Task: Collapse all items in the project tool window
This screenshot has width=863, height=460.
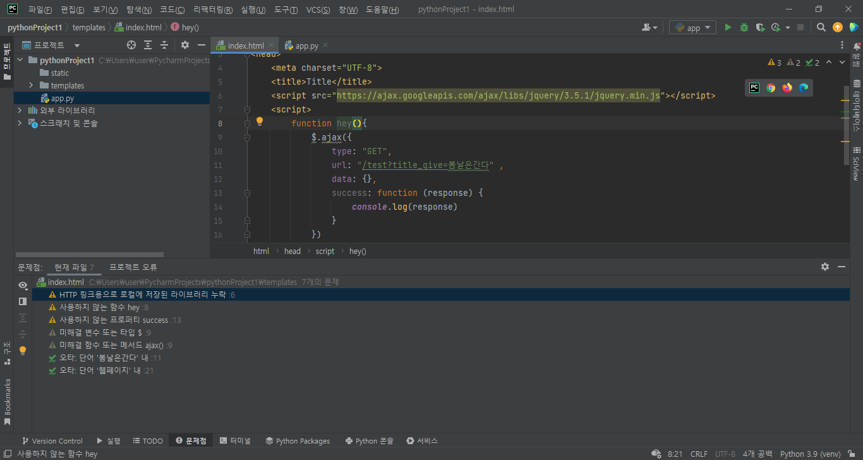Action: point(164,45)
